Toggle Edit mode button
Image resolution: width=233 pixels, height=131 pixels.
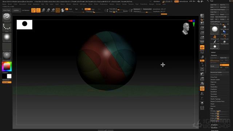pos(33,10)
